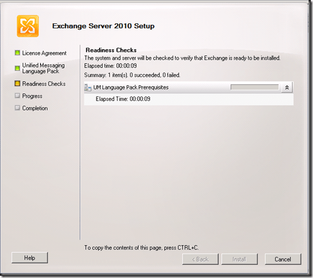The height and width of the screenshot is (278, 313).
Task: Select the Progress step label
Action: tap(32, 96)
